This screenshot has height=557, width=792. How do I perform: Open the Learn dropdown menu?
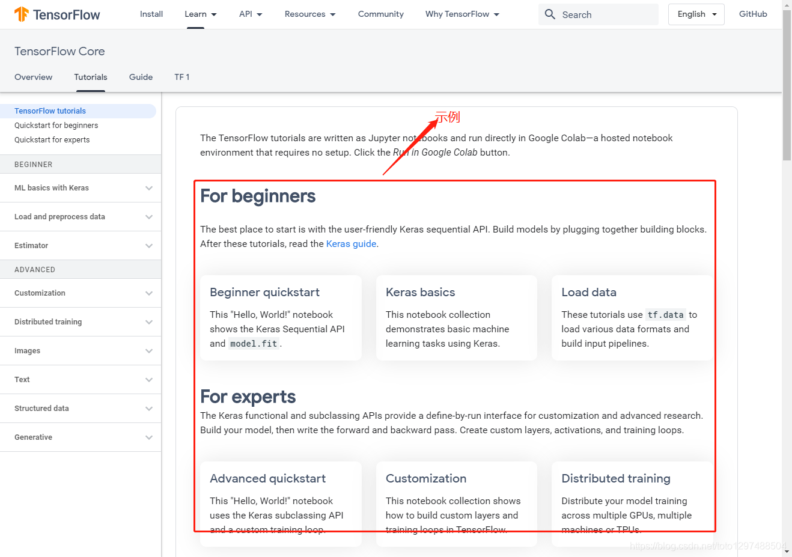pyautogui.click(x=201, y=14)
